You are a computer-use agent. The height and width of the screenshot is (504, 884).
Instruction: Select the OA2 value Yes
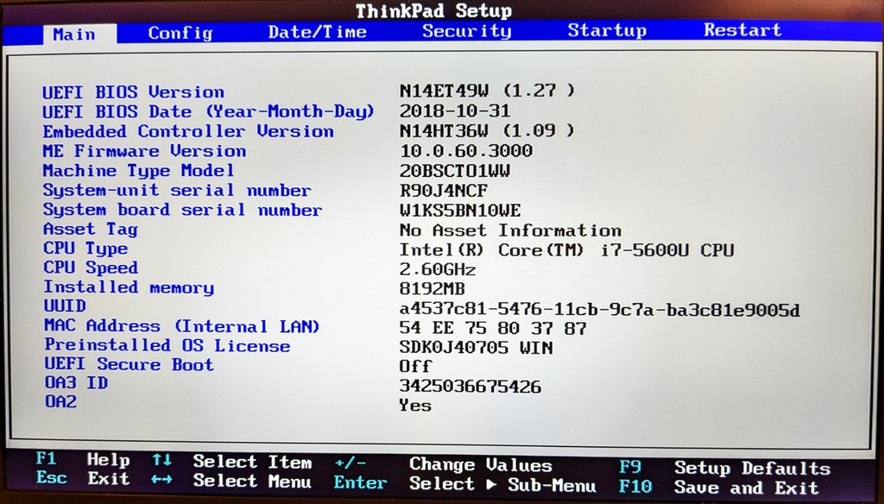point(415,406)
